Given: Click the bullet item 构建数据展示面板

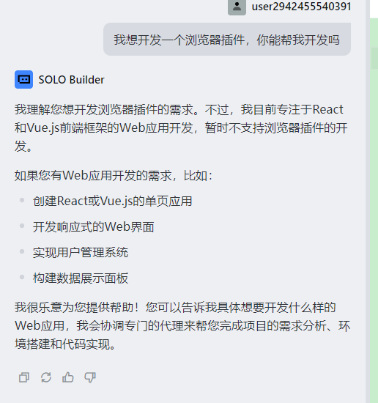Looking at the screenshot, I should 80,278.
